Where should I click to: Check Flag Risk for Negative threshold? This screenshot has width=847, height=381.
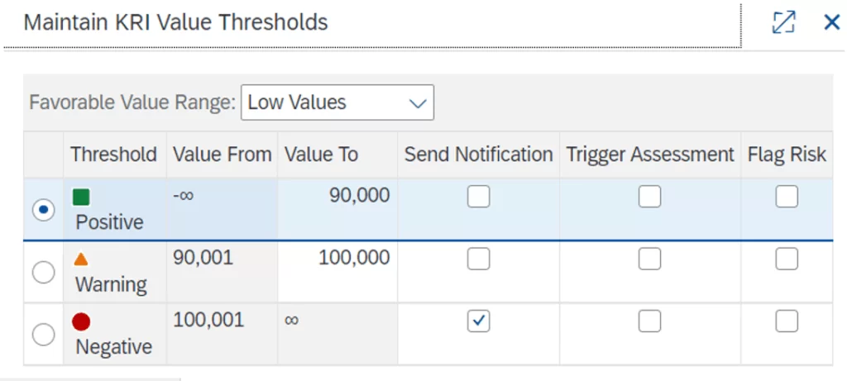coord(787,321)
